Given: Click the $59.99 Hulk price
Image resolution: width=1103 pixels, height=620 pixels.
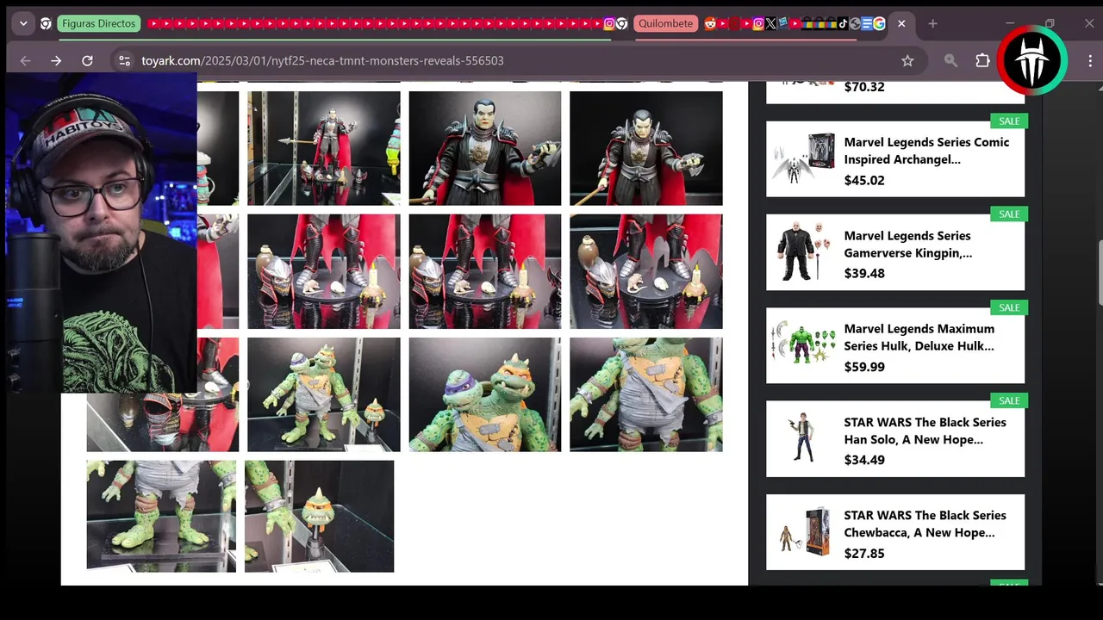Looking at the screenshot, I should tap(864, 367).
